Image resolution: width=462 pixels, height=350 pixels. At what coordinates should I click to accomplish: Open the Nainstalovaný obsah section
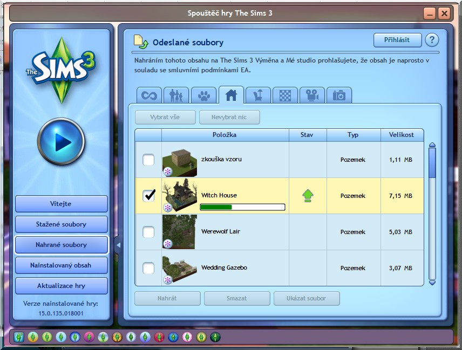(62, 265)
